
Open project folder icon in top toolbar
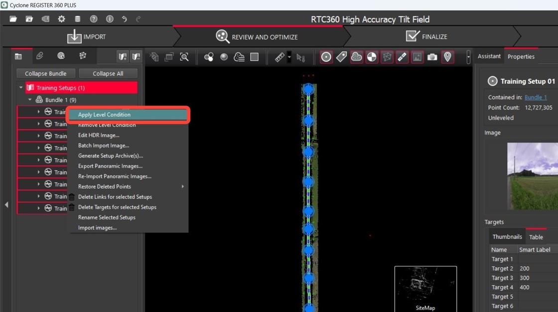[13, 19]
